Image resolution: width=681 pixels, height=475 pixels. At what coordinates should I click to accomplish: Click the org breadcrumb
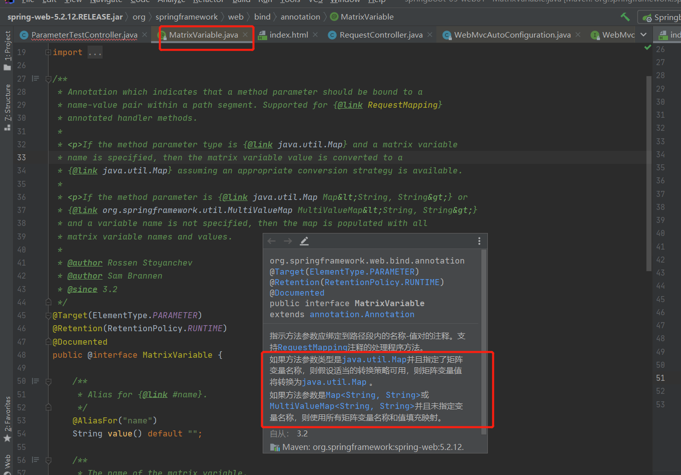click(139, 17)
